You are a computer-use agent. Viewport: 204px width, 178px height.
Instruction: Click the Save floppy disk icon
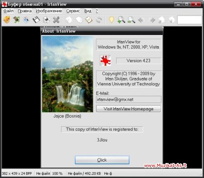[36, 20]
